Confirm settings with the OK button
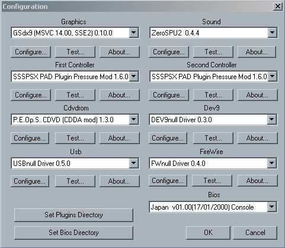 pos(208,233)
